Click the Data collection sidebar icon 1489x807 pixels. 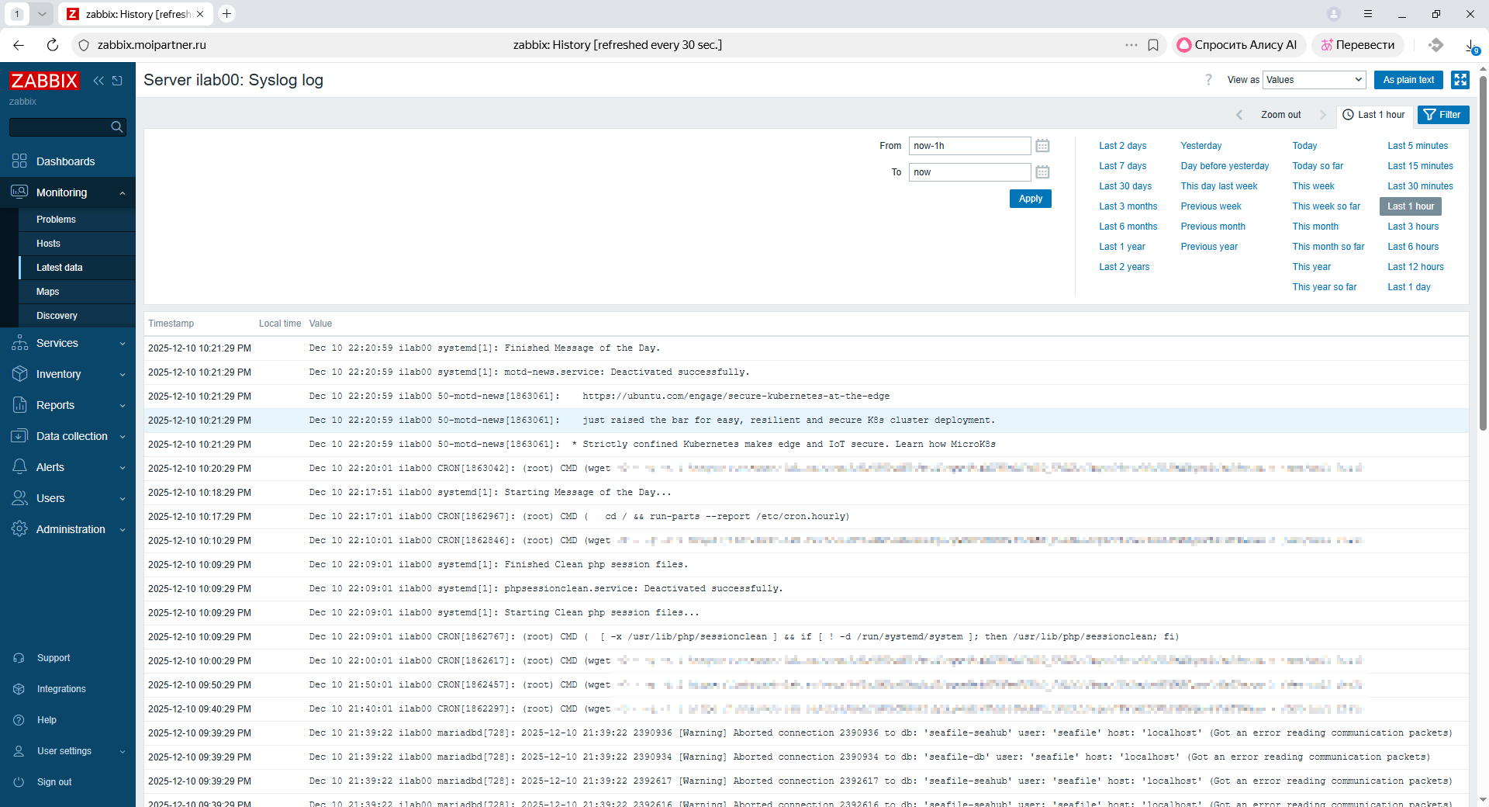[19, 435]
